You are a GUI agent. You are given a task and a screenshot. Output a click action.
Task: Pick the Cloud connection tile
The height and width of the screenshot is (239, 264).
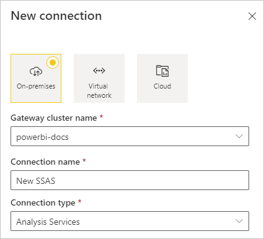(x=162, y=78)
